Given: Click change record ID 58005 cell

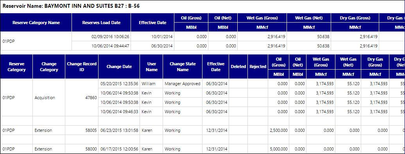Looking at the screenshot, I should pos(82,130).
